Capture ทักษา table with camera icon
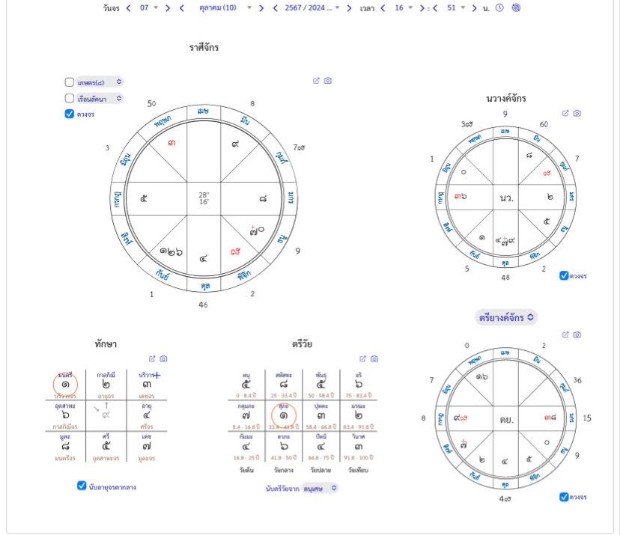This screenshot has width=620, height=535. click(164, 358)
